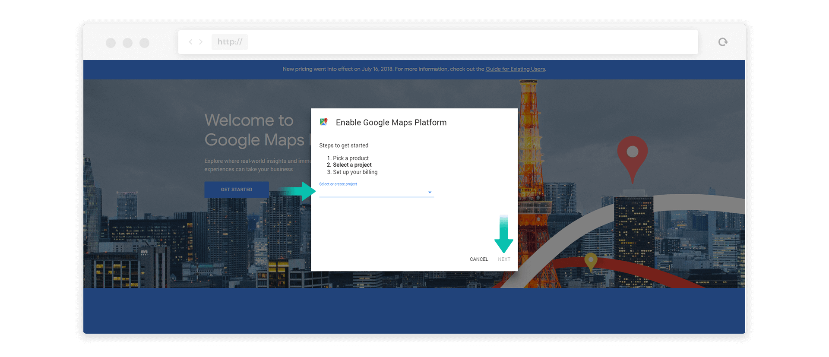The width and height of the screenshot is (829, 357).
Task: Click NEXT in the dialog
Action: click(x=504, y=259)
